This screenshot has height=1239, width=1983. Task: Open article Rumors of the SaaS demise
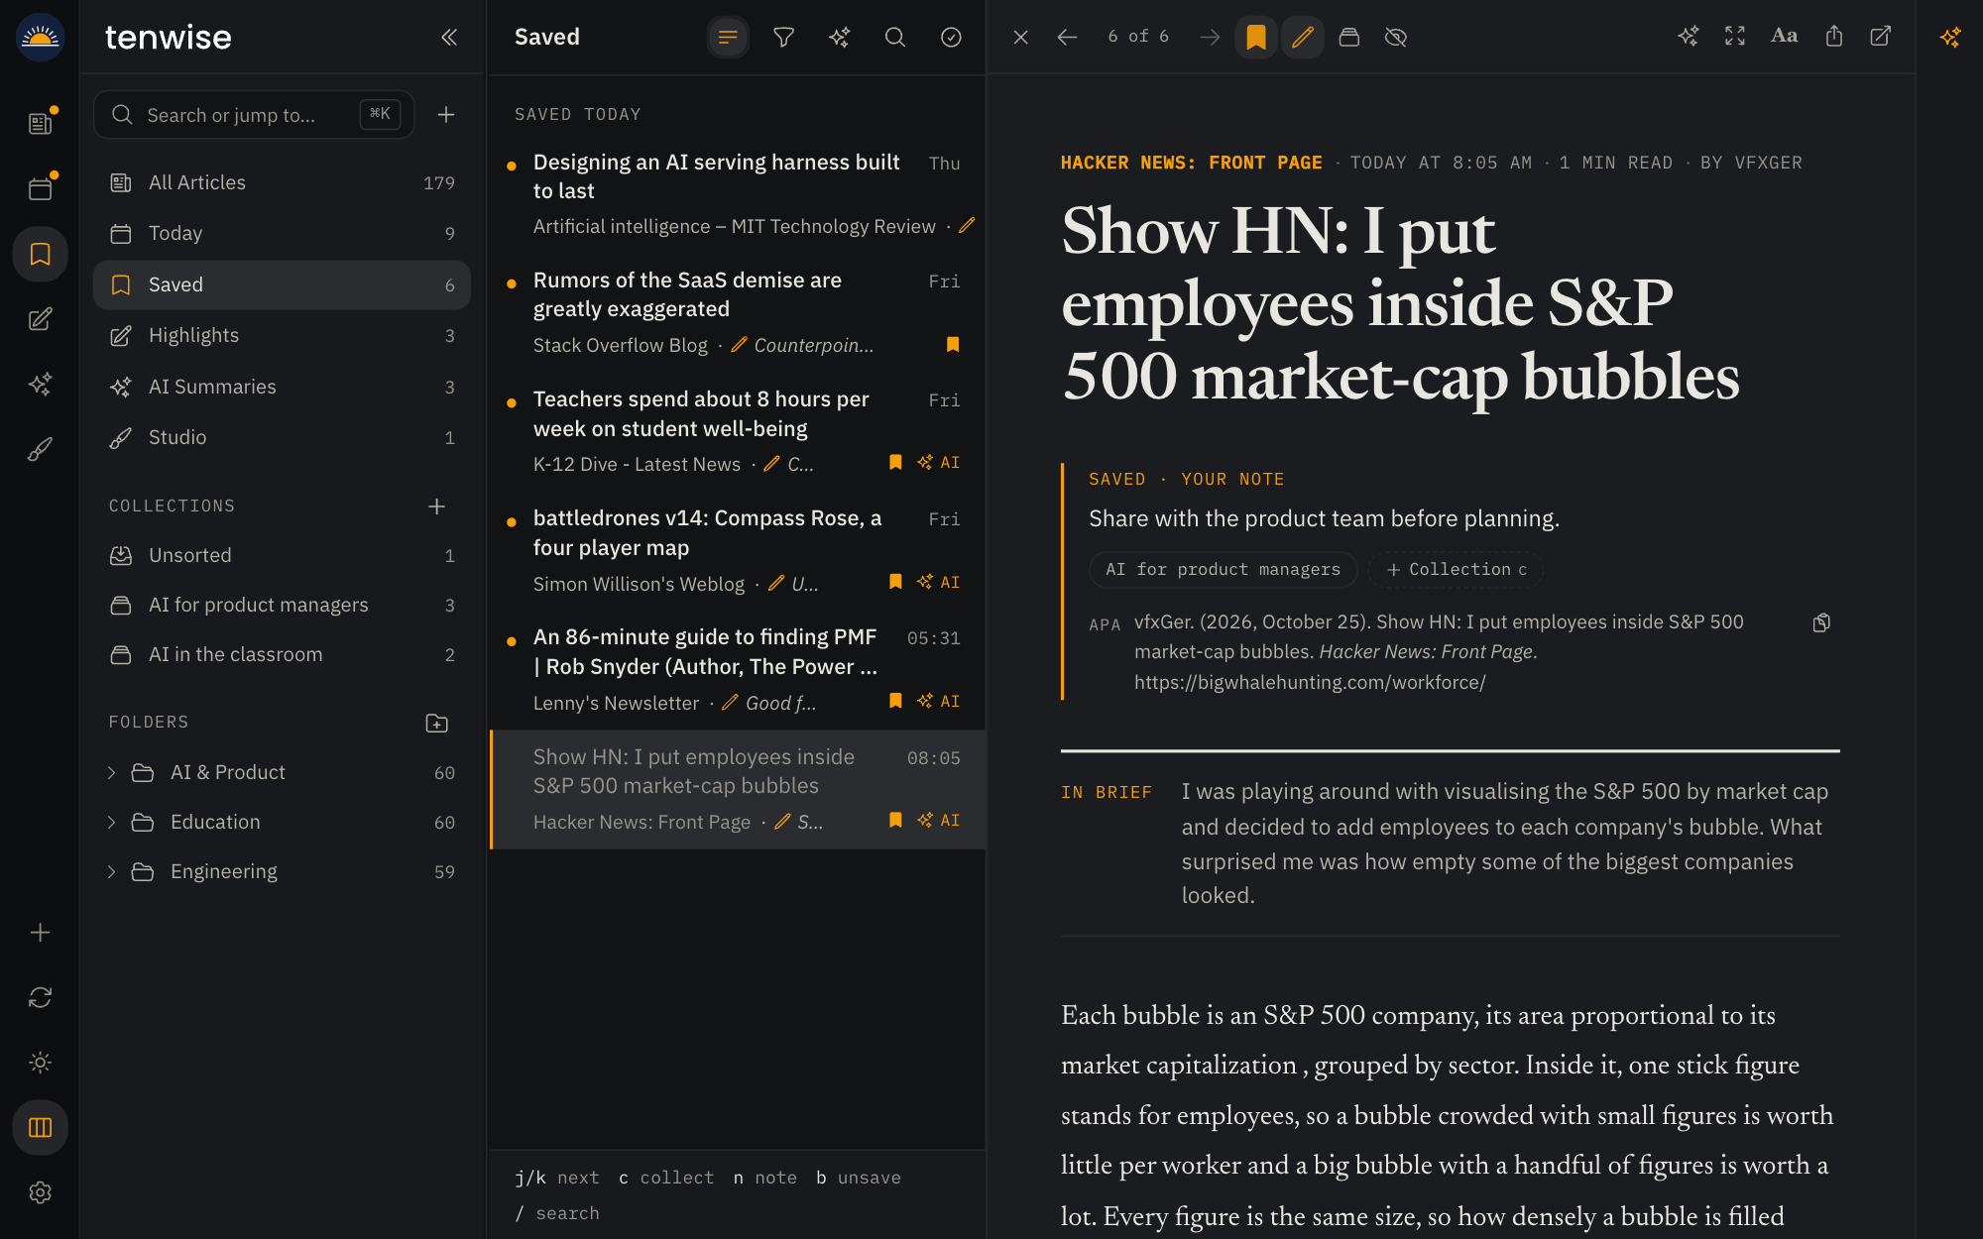tap(738, 313)
